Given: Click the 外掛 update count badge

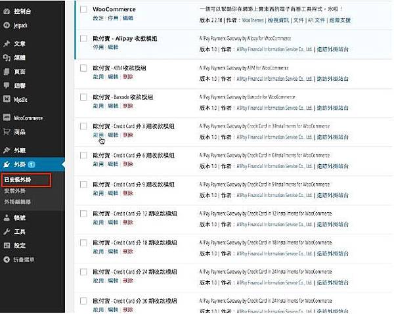Looking at the screenshot, I should click(32, 164).
